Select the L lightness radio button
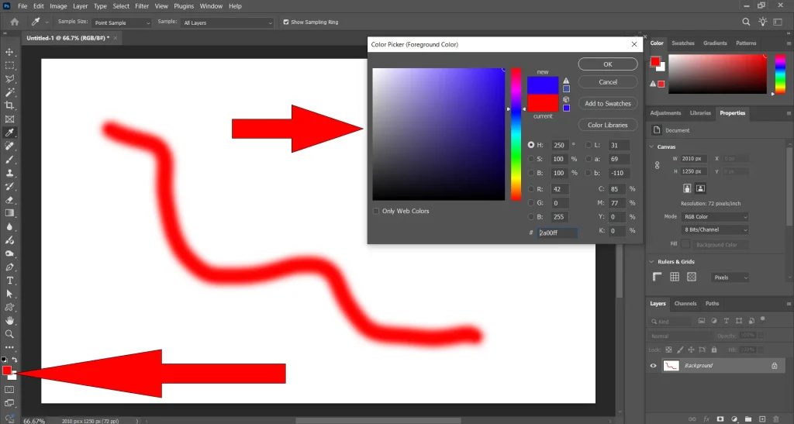Image resolution: width=794 pixels, height=424 pixels. [x=589, y=145]
